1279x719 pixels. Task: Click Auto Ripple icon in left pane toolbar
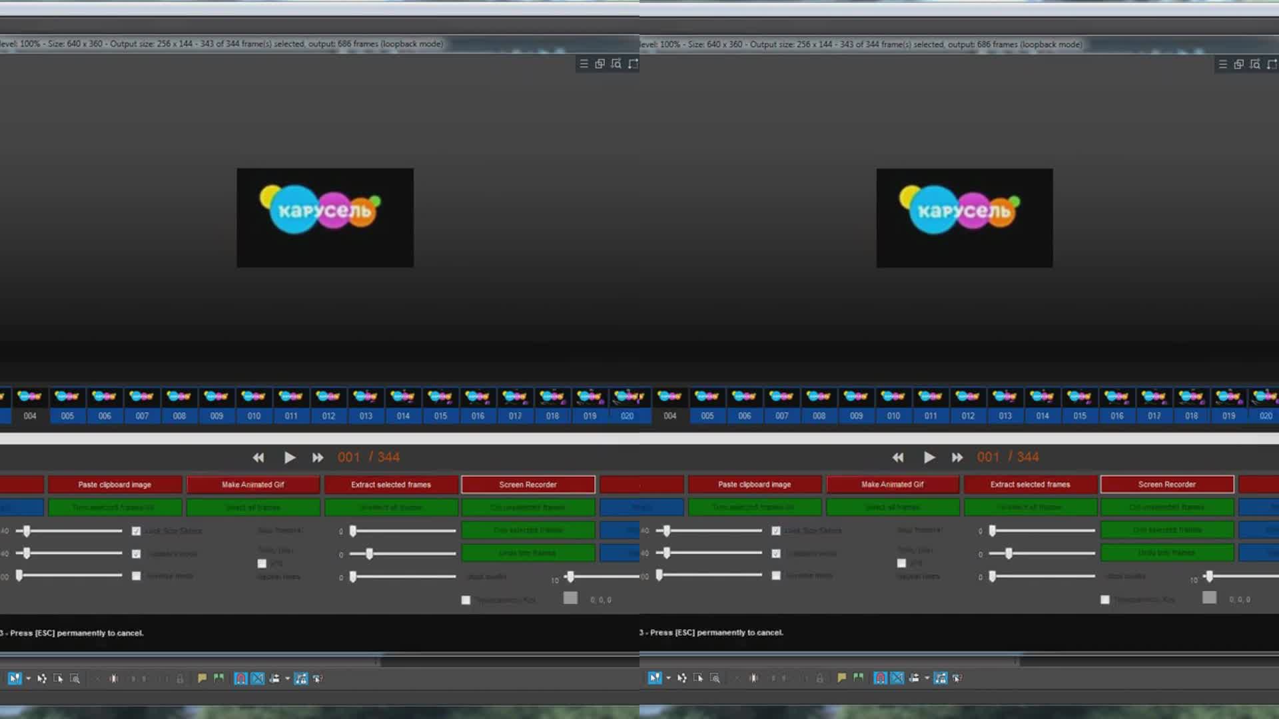pos(274,678)
